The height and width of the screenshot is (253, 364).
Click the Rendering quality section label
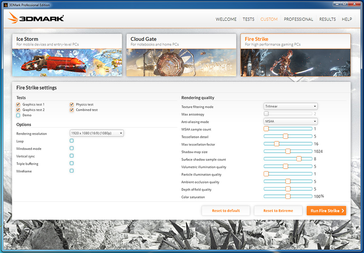click(198, 98)
